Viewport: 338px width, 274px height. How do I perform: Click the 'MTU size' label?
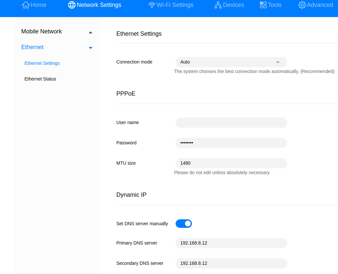(x=126, y=163)
